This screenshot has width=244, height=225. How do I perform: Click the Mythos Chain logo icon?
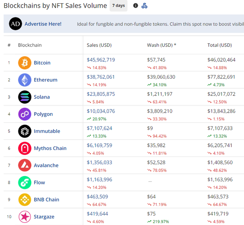tap(24, 148)
